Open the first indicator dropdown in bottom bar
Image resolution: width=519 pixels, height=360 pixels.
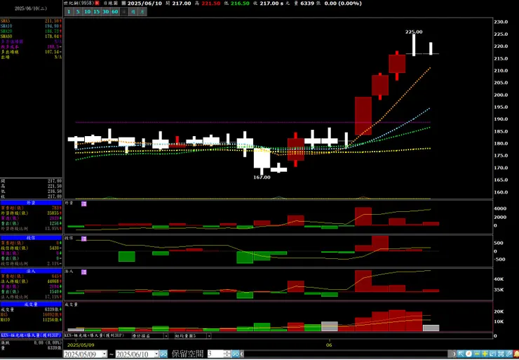(x=166, y=336)
